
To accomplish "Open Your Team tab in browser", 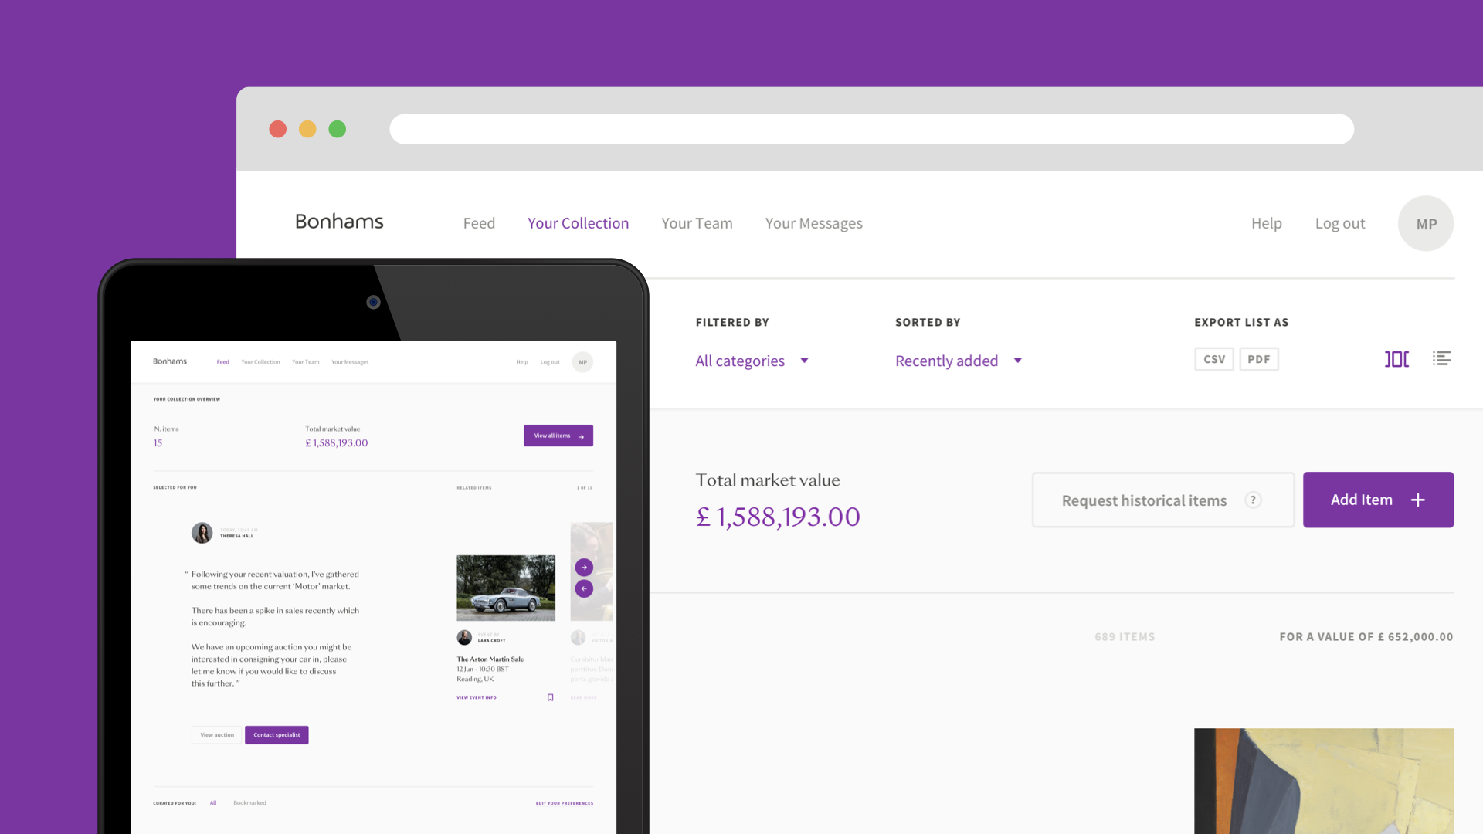I will [x=697, y=223].
